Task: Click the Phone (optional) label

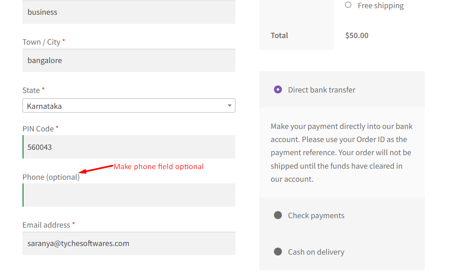Action: (x=51, y=177)
